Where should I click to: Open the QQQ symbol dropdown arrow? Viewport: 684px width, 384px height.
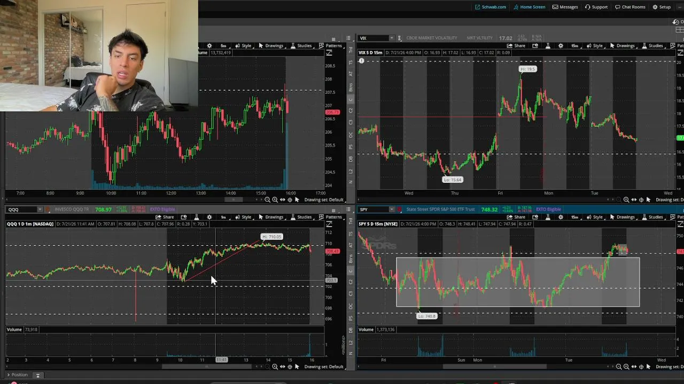point(40,210)
